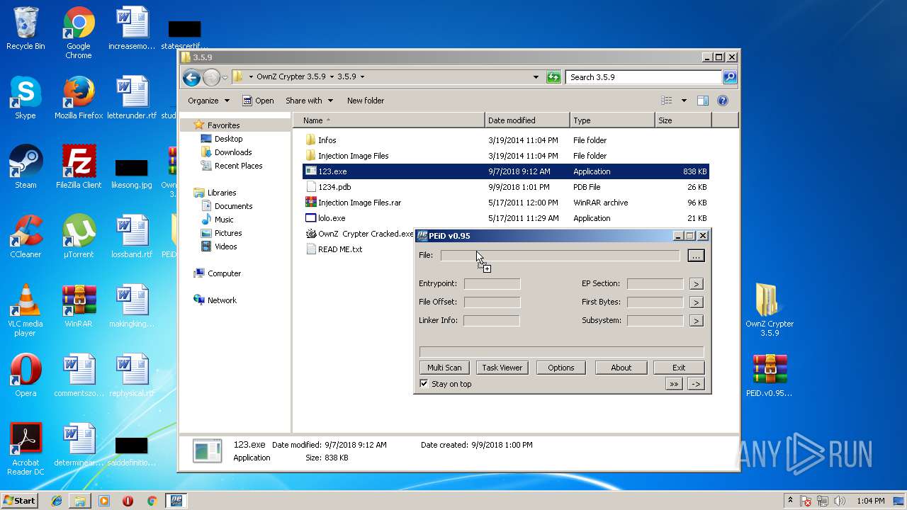Image resolution: width=907 pixels, height=510 pixels.
Task: Open Task Viewer in PEiD
Action: pyautogui.click(x=502, y=368)
